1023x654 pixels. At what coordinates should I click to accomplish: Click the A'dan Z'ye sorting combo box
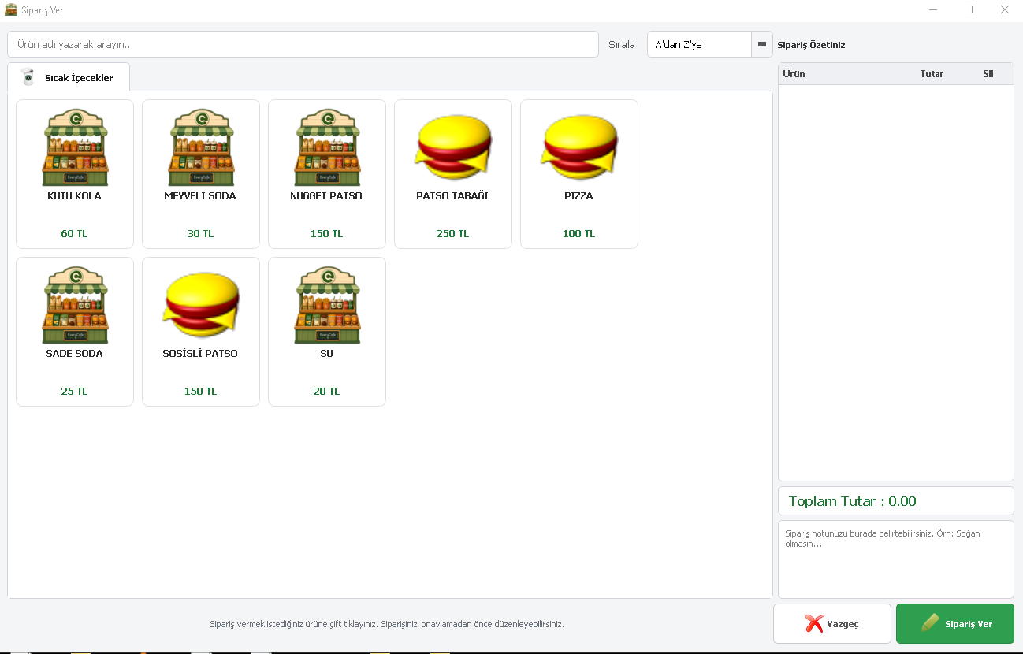point(710,44)
